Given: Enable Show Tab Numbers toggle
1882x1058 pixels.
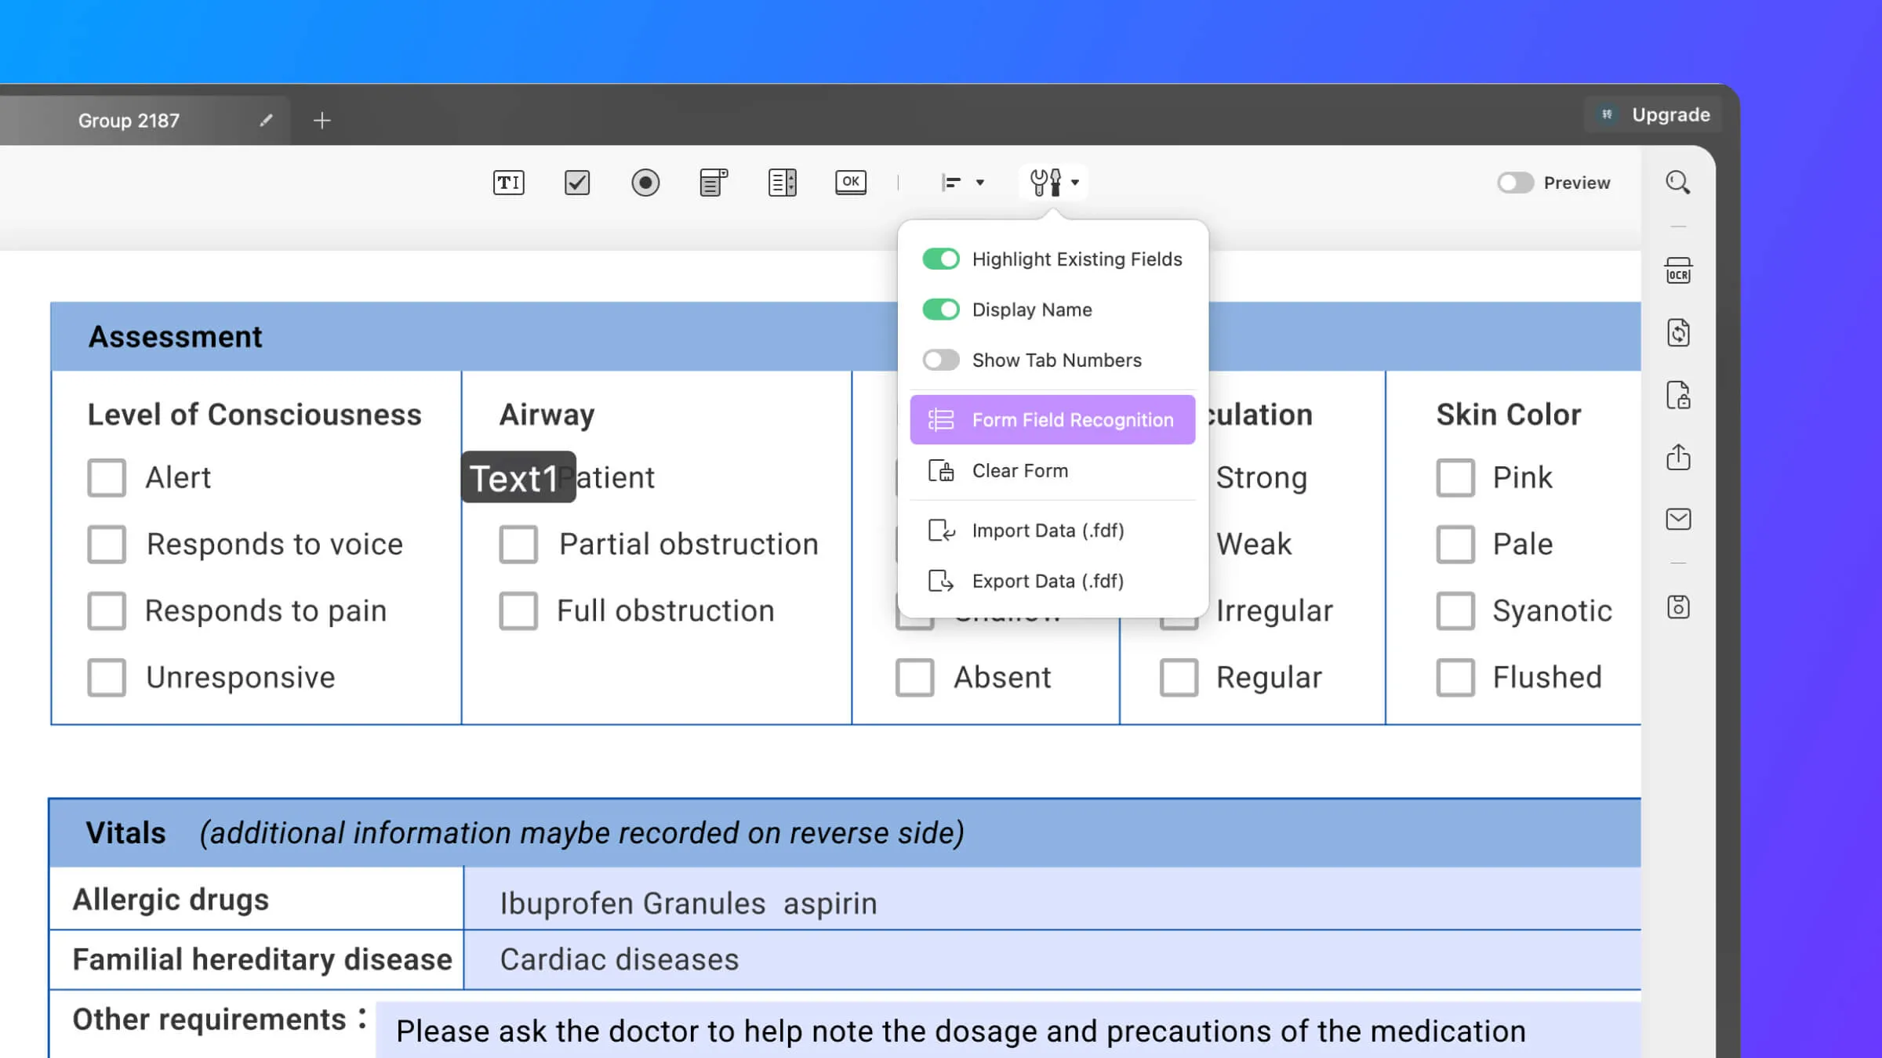Looking at the screenshot, I should [941, 359].
